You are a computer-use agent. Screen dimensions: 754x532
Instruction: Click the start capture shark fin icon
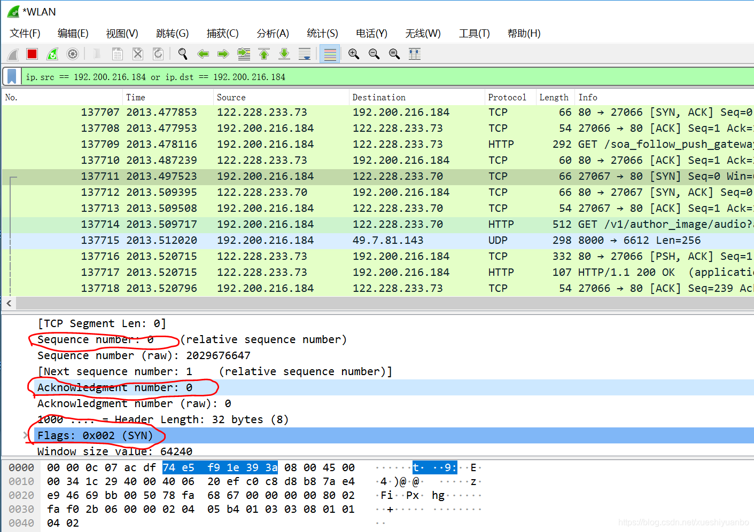pos(13,54)
